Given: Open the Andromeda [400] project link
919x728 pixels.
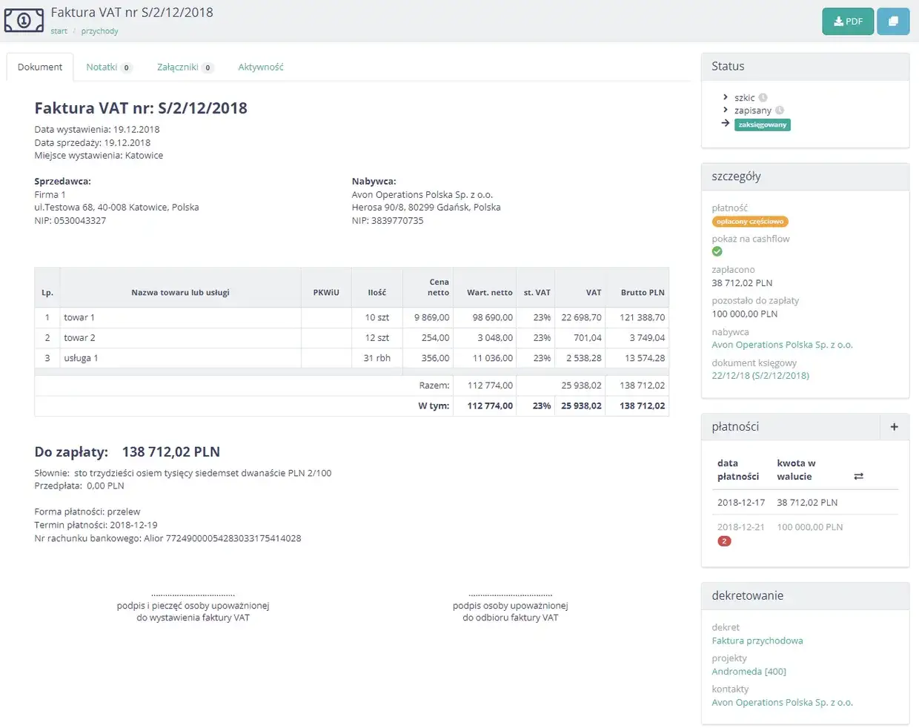Looking at the screenshot, I should point(749,672).
